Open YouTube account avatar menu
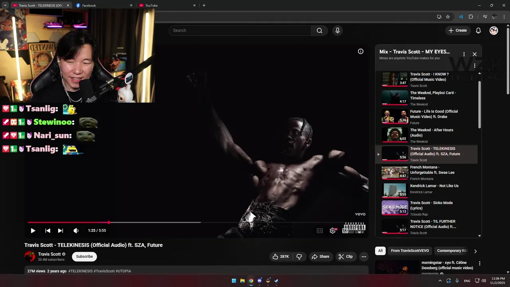Screen dimensions: 510x287 [494, 31]
